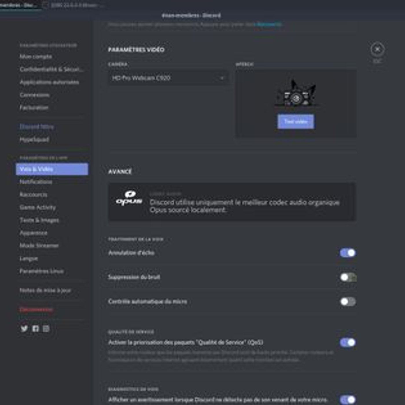Open Facebook icon in sidebar footer
The image size is (405, 405).
coord(35,329)
